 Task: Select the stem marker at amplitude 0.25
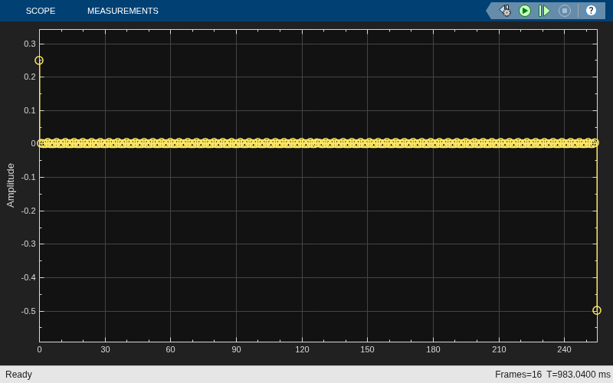(39, 61)
